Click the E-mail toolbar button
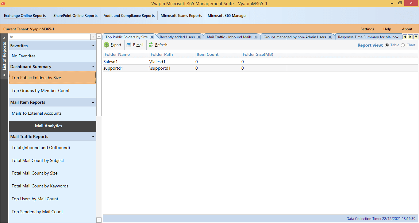The width and height of the screenshot is (419, 223). (135, 45)
